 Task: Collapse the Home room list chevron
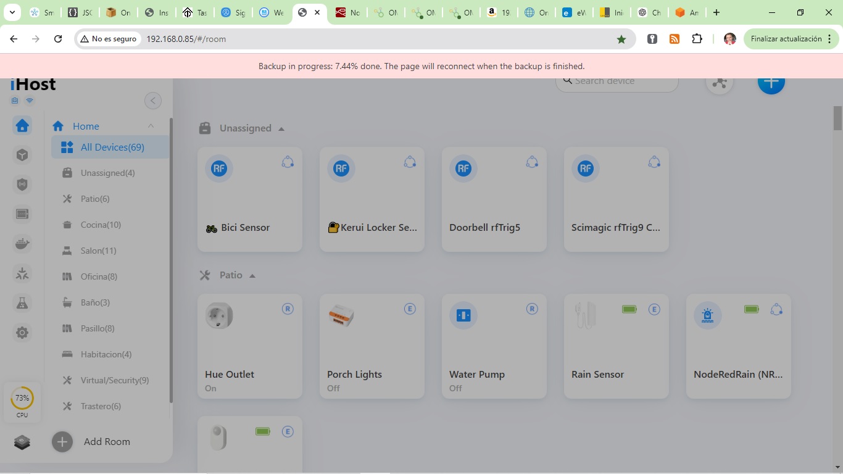[x=151, y=126]
